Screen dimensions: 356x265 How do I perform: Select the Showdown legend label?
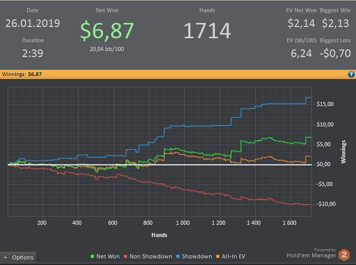197,256
